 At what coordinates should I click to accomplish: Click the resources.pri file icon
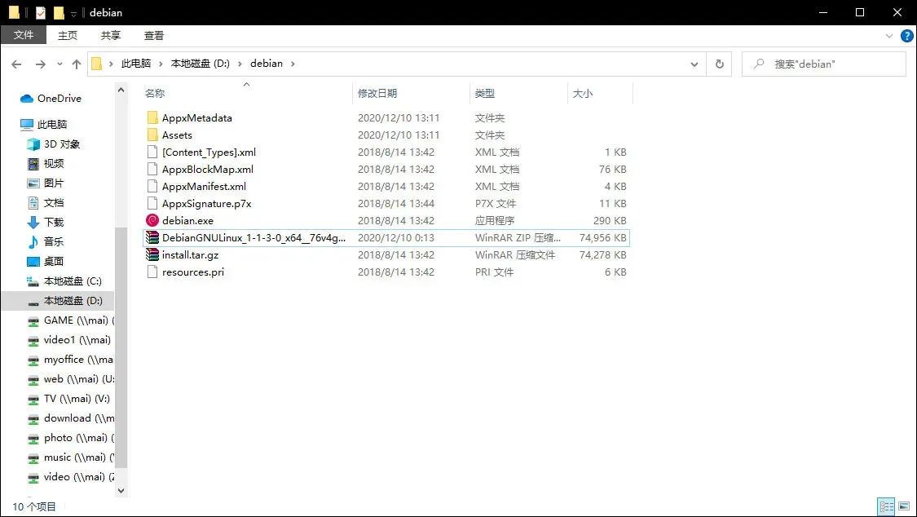152,272
